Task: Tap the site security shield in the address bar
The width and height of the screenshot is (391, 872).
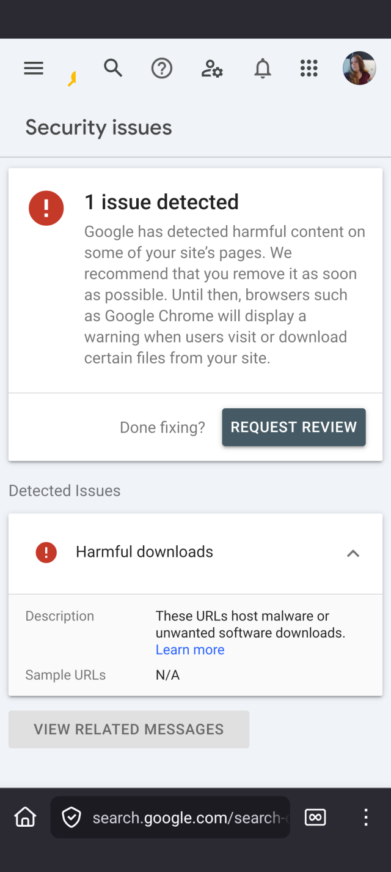Action: (x=71, y=817)
